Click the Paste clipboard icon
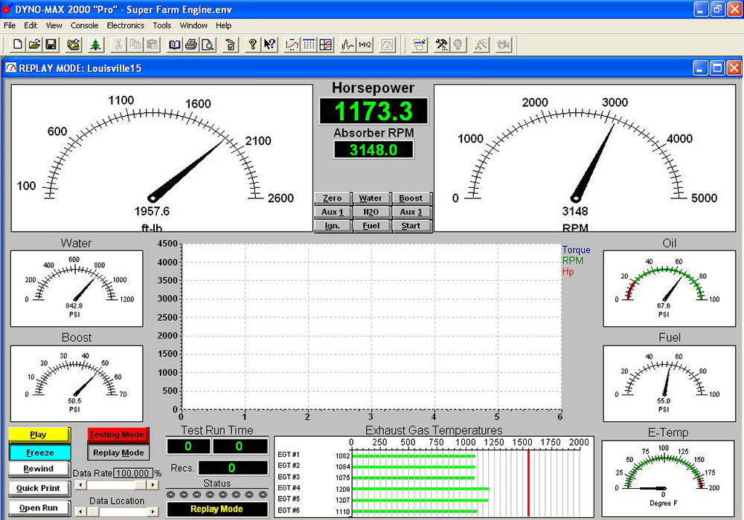This screenshot has height=520, width=744. tap(152, 45)
